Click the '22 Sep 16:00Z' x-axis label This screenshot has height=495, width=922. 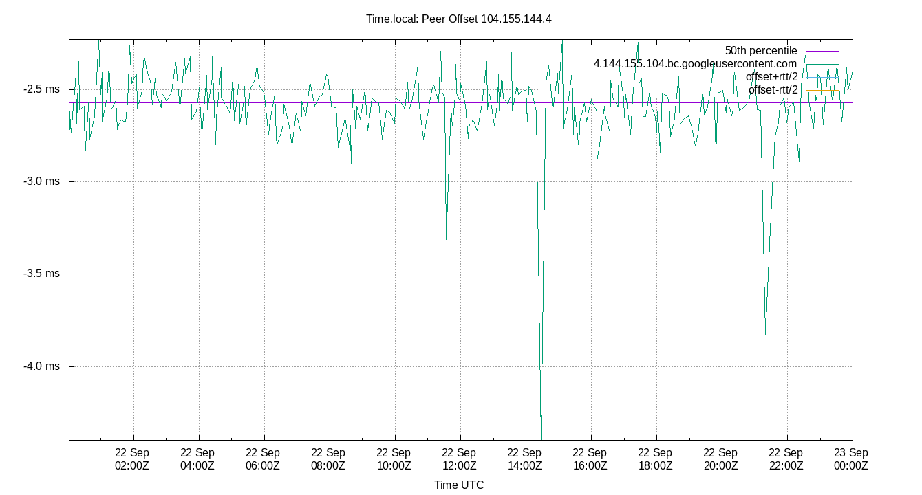pos(590,459)
